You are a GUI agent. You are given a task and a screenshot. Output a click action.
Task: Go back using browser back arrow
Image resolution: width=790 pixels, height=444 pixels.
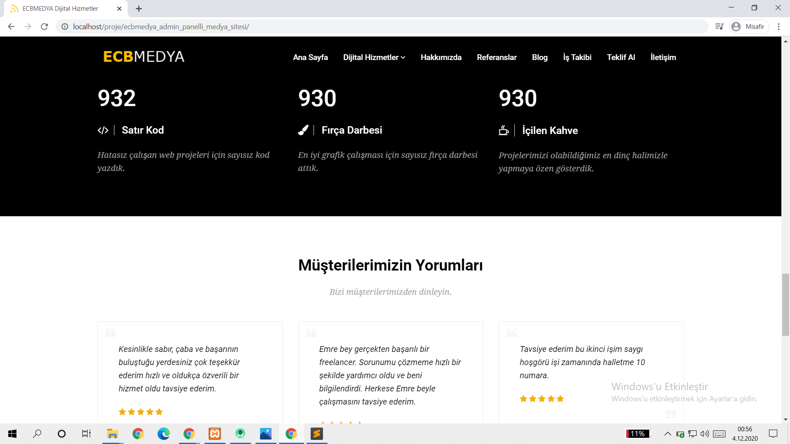[12, 27]
